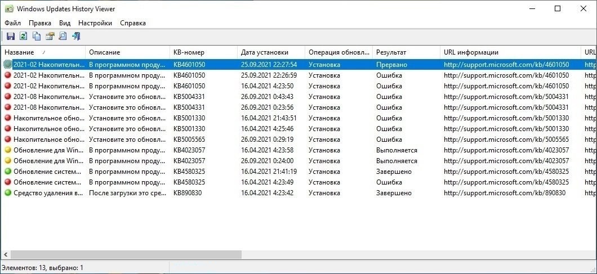Viewport: 597px width, 274px height.
Task: Click red icon of the KB5005565 row
Action: pyautogui.click(x=8, y=140)
